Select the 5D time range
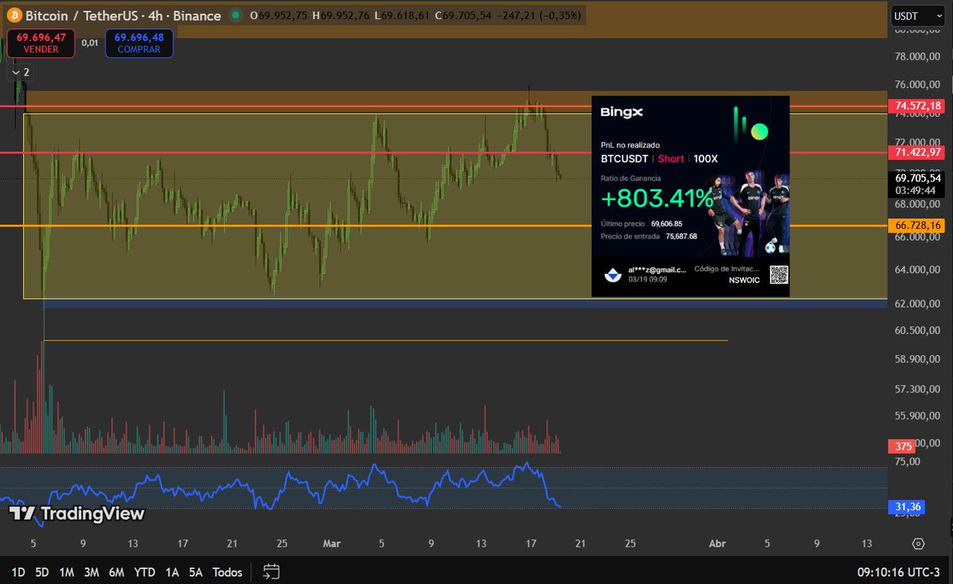953x584 pixels. coord(41,572)
